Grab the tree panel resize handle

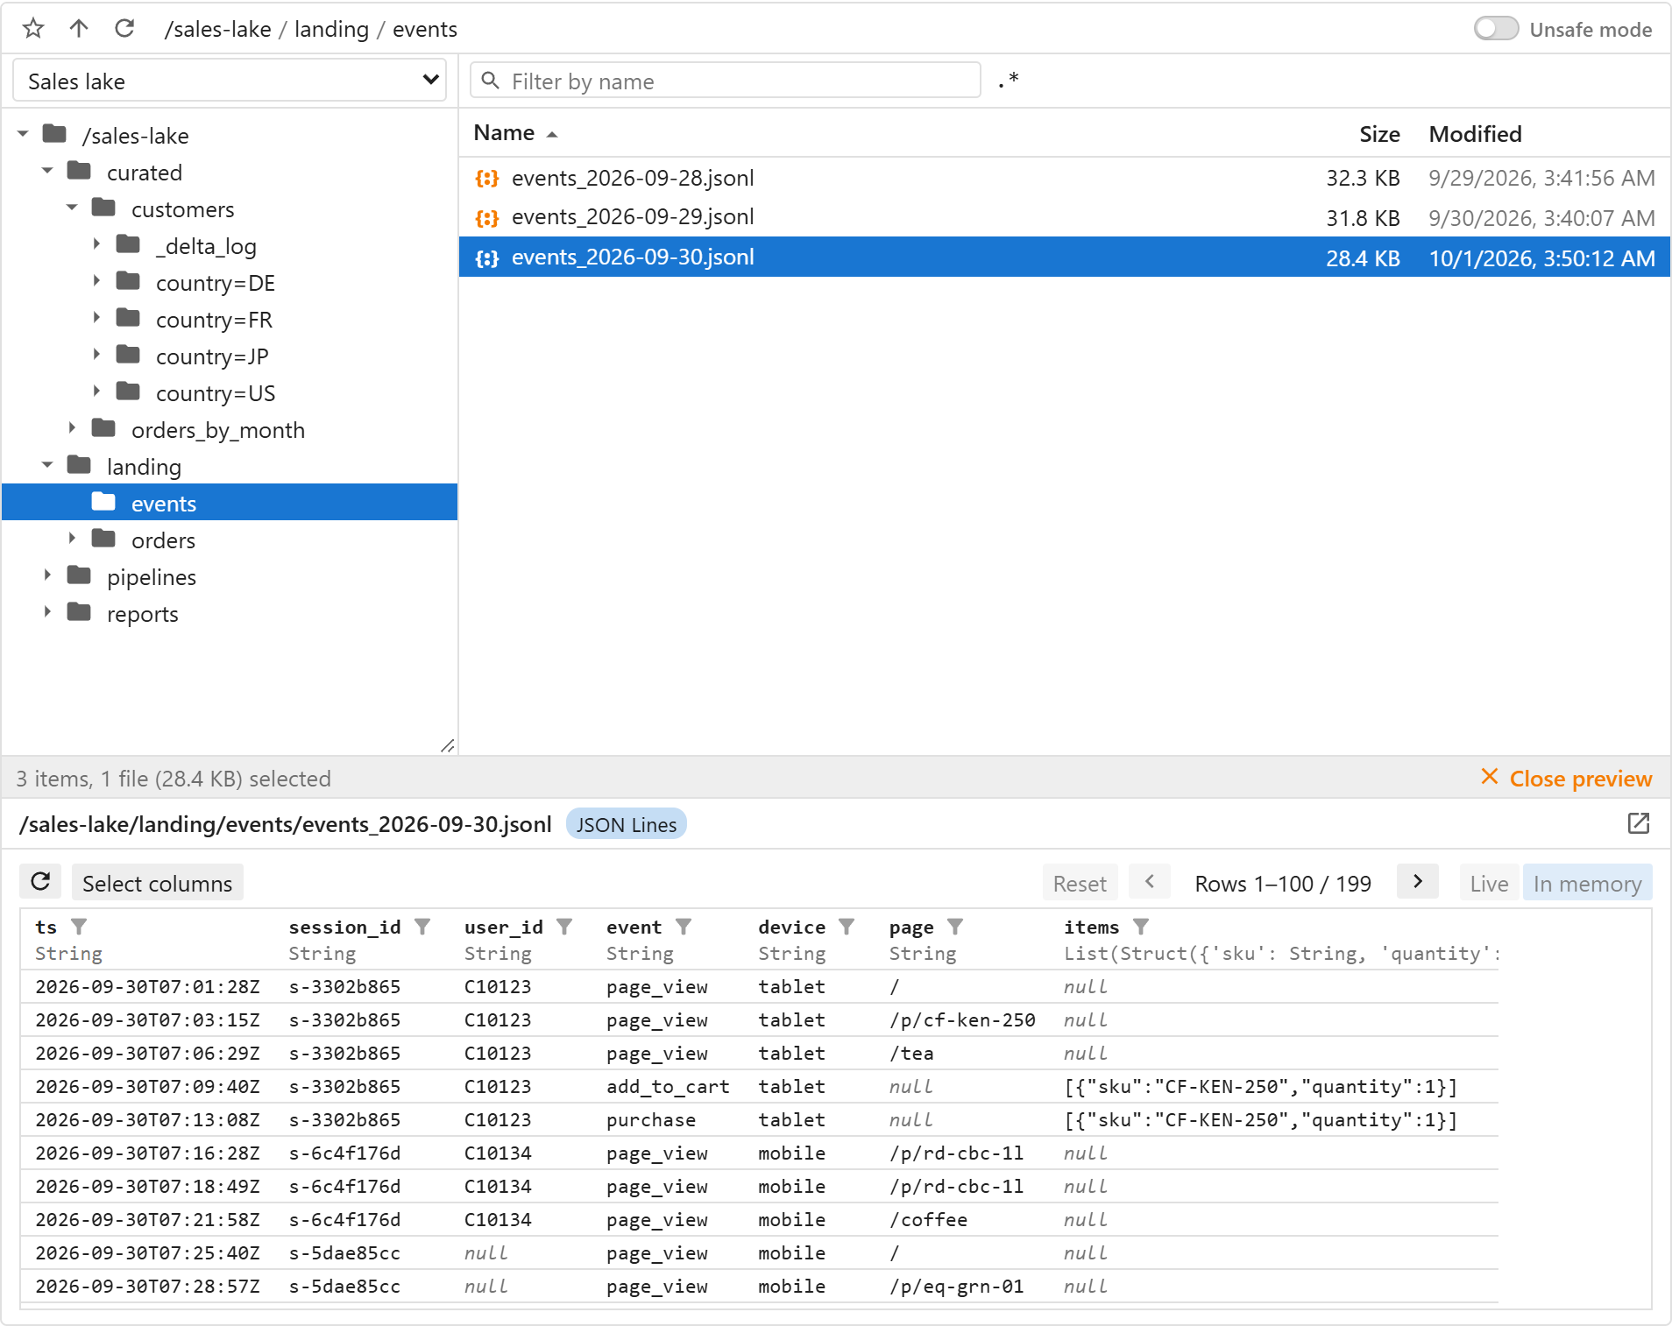click(448, 745)
